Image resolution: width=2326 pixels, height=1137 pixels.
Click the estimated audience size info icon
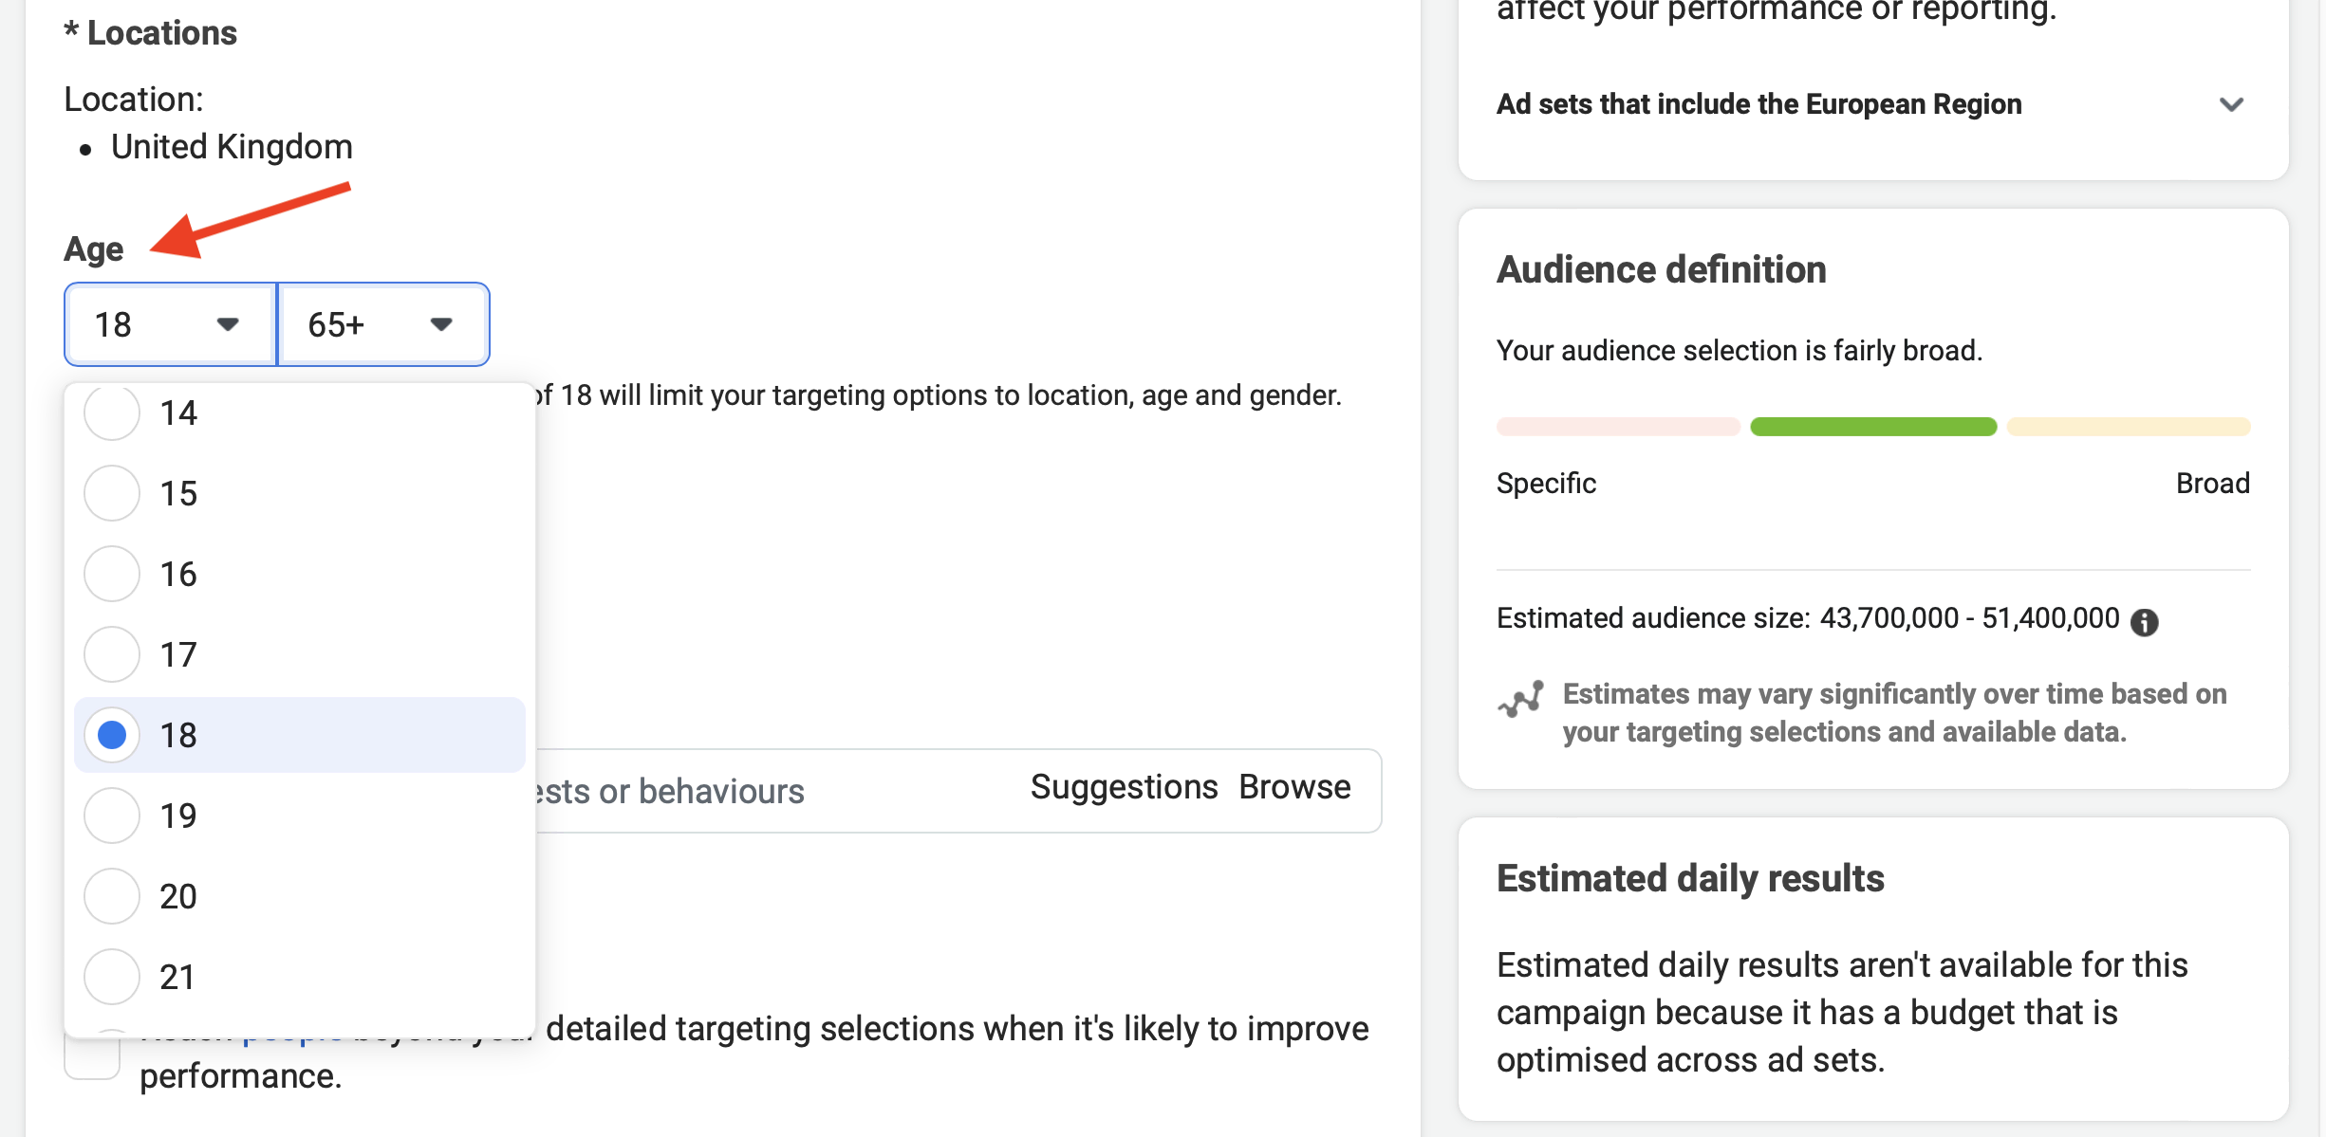click(2144, 622)
